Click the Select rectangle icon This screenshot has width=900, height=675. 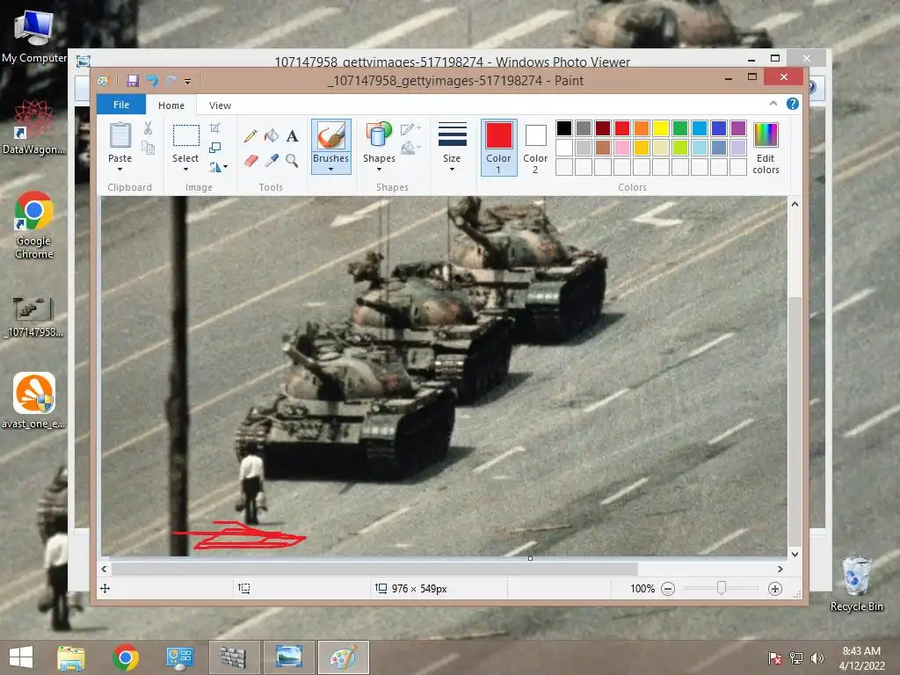point(186,135)
